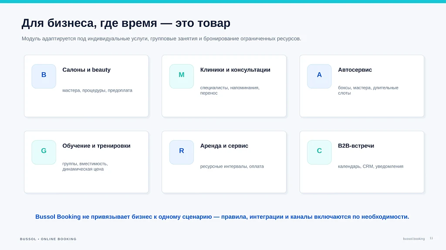Viewport: 446px width, 250px height.
Task: Open the bussol.booking footer link
Action: pyautogui.click(x=414, y=239)
